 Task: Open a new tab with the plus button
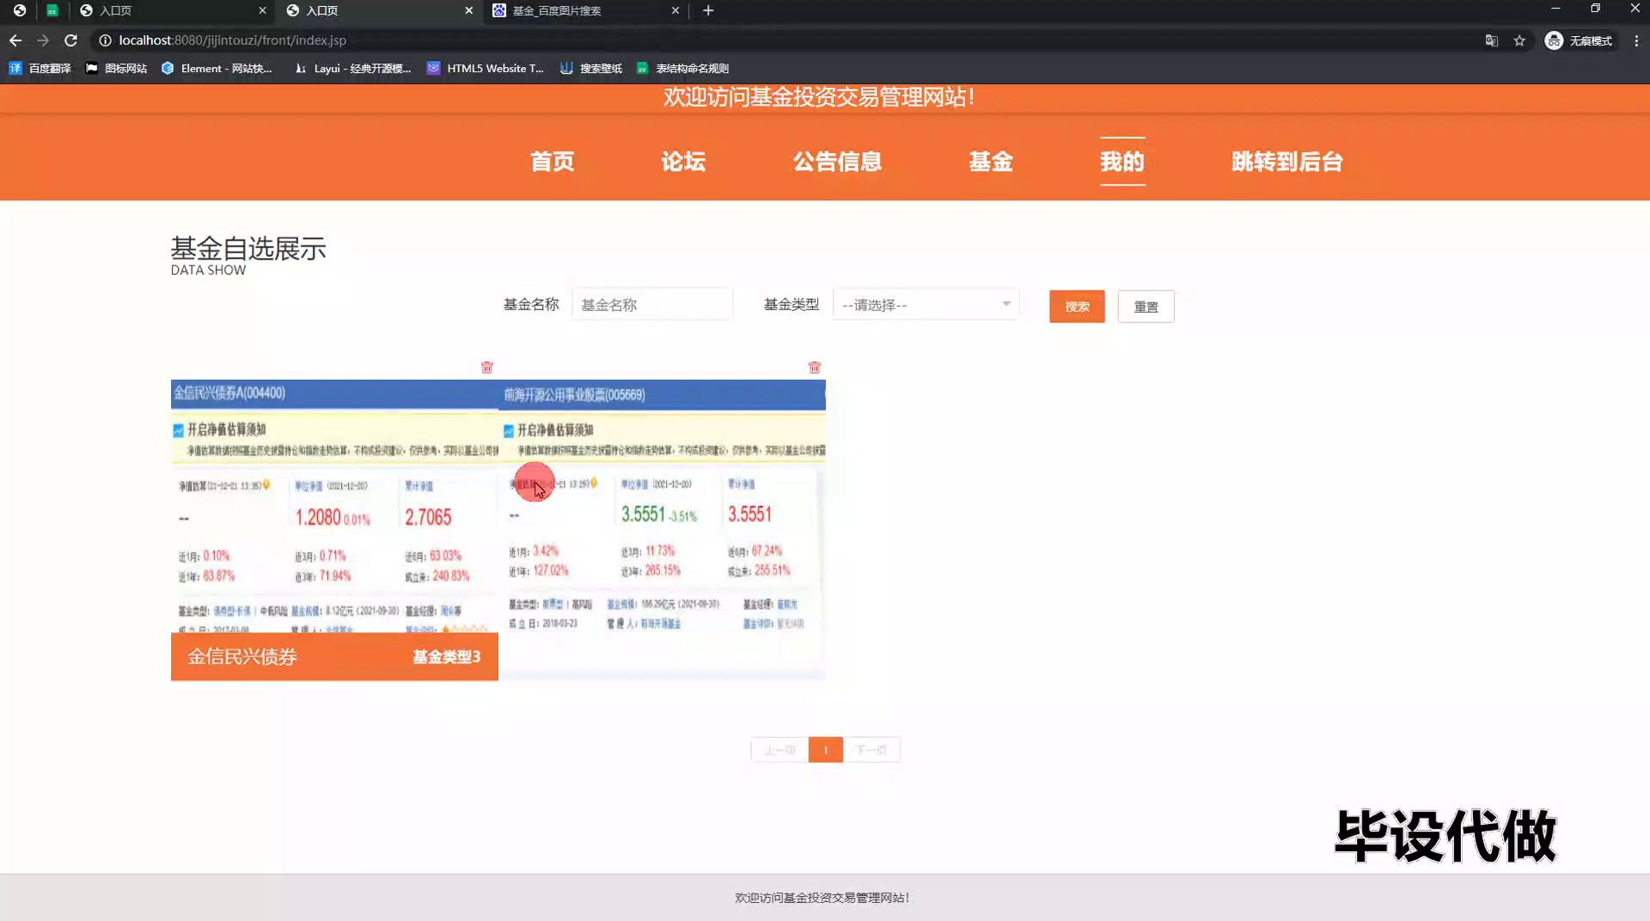pos(708,10)
